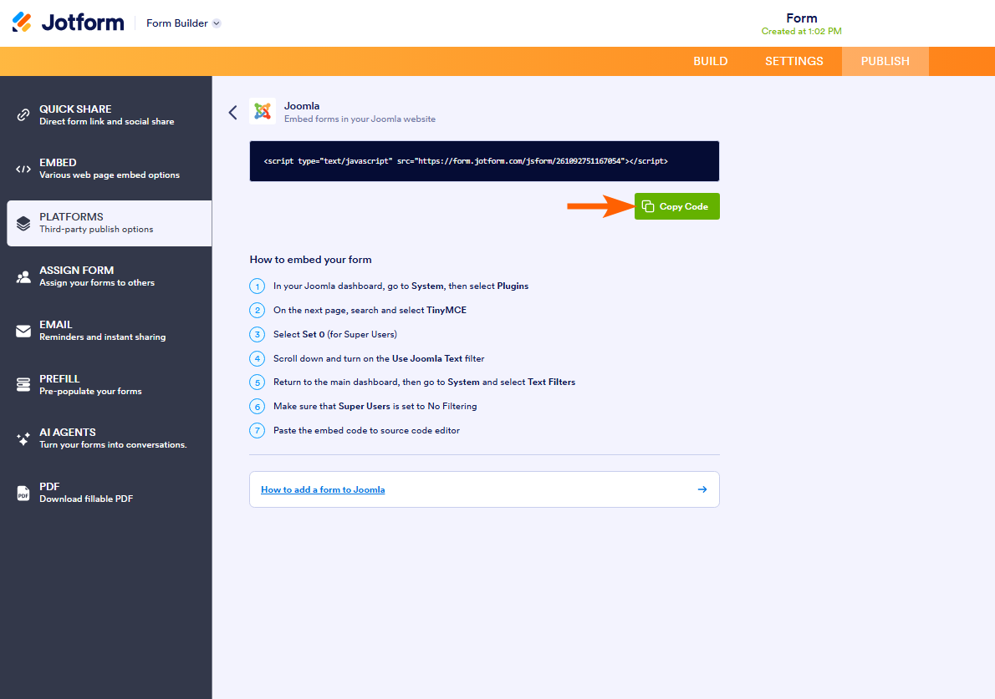Viewport: 995px width, 699px height.
Task: Open the How to add a form to Joomla link
Action: coord(323,489)
